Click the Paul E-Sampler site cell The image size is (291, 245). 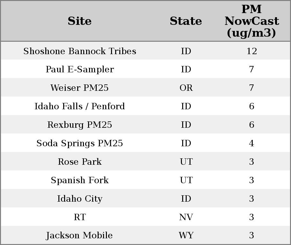80,69
